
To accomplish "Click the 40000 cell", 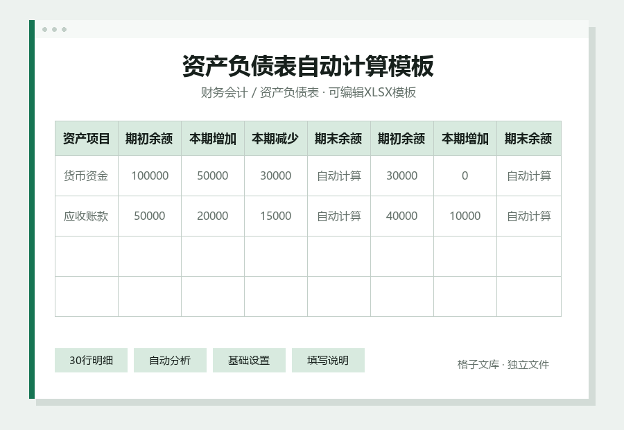I will click(402, 216).
